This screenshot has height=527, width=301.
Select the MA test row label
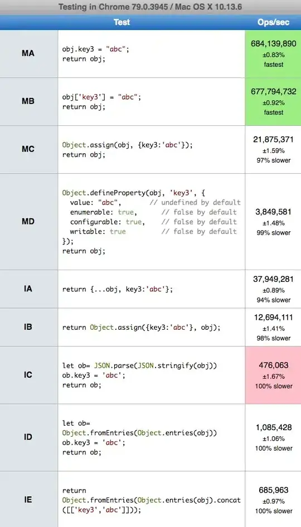pyautogui.click(x=28, y=53)
